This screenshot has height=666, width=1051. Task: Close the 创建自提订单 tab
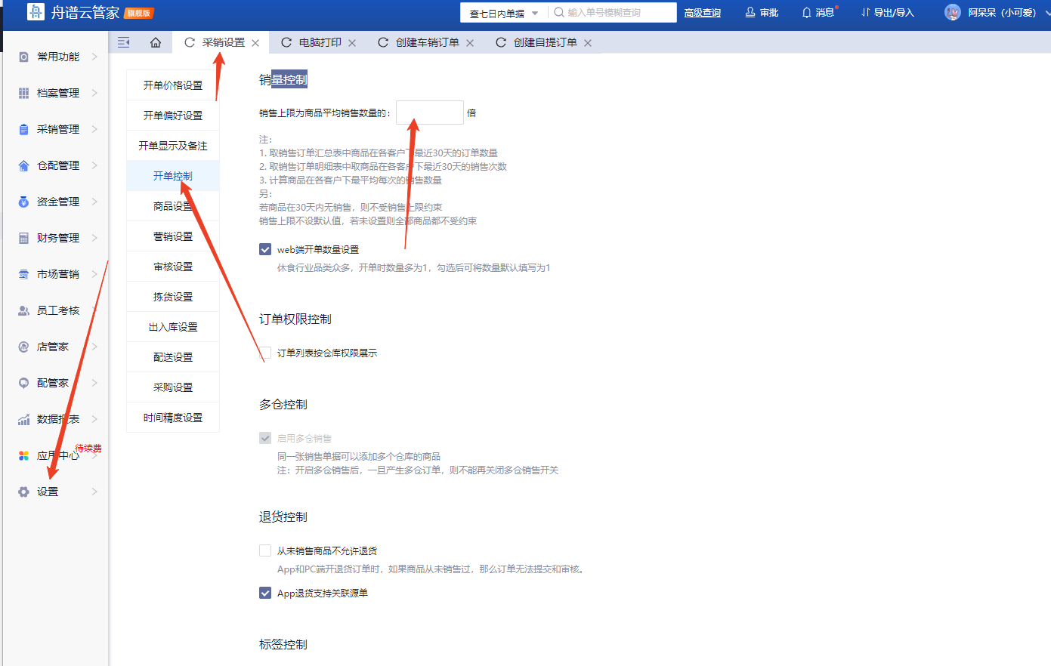coord(588,43)
